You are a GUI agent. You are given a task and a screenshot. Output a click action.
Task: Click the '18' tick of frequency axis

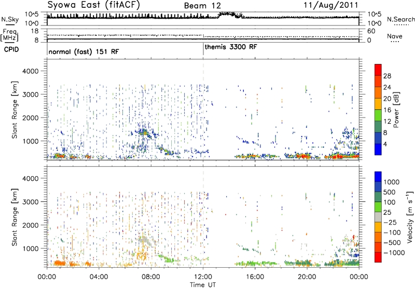point(35,31)
